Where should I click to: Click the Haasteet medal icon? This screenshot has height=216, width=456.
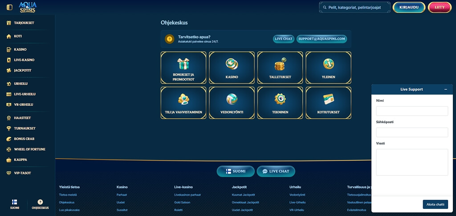coord(9,118)
